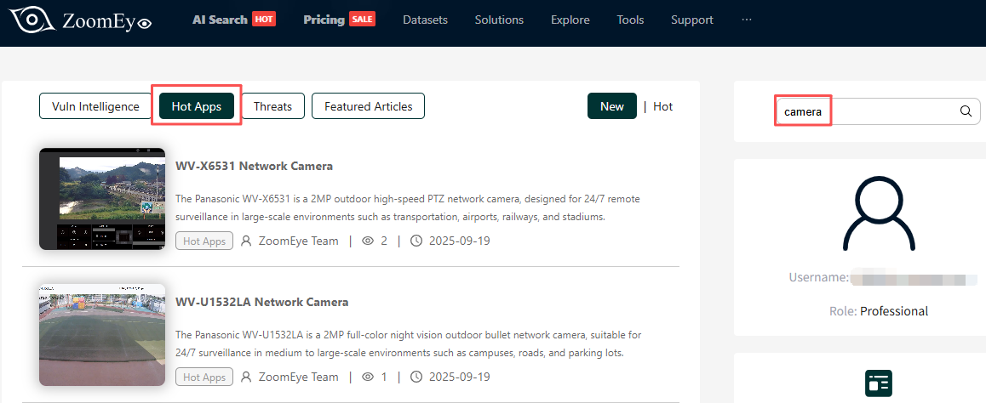Viewport: 986px width, 403px height.
Task: Click Hot Apps tag on WV-X6531 article
Action: 204,241
